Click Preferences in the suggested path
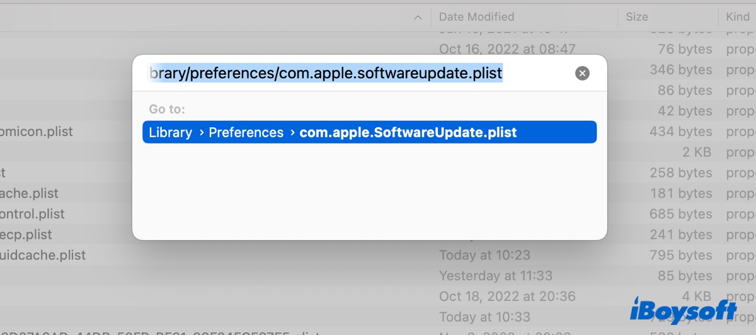The image size is (756, 335). click(x=246, y=133)
